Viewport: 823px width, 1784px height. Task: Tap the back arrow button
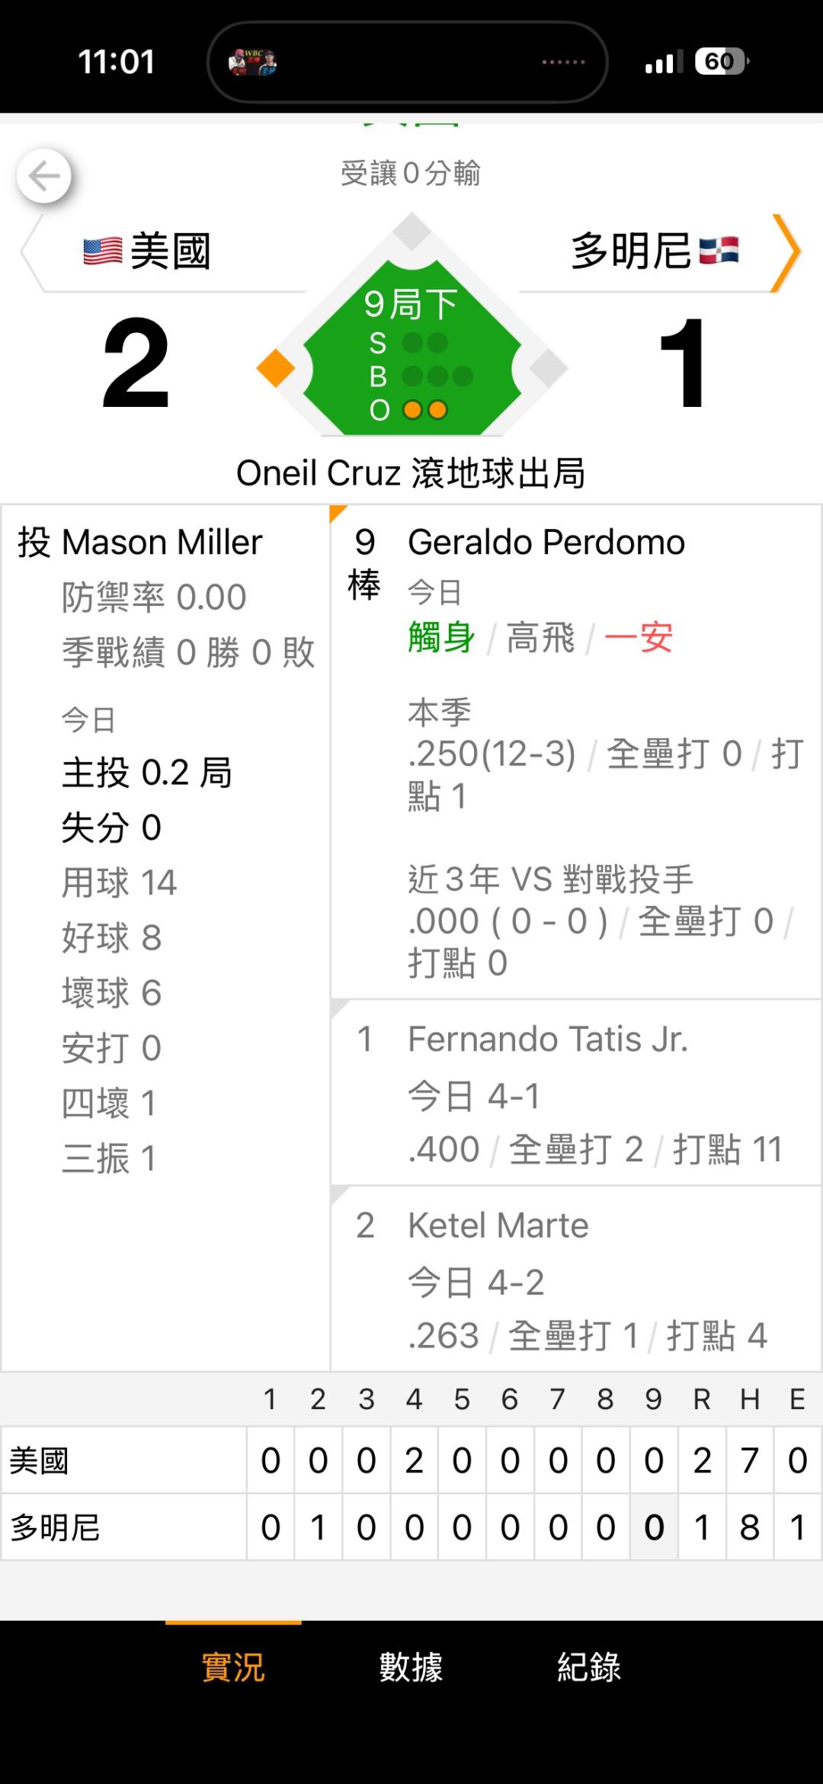44,176
